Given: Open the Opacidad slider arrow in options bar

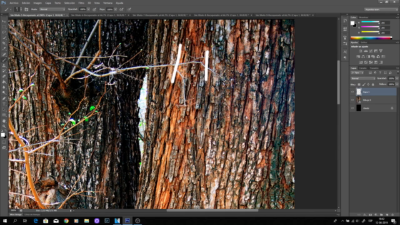Looking at the screenshot, I should pos(88,9).
